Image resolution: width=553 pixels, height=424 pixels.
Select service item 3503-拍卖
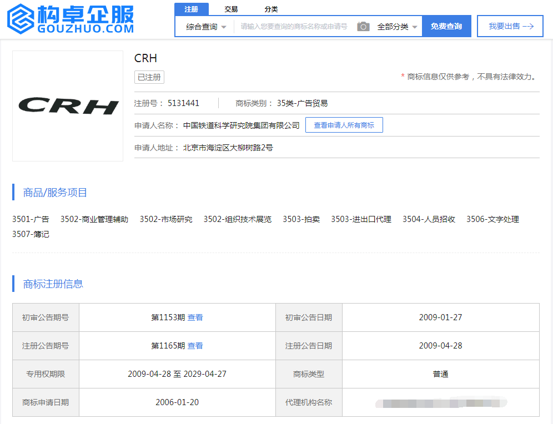301,219
